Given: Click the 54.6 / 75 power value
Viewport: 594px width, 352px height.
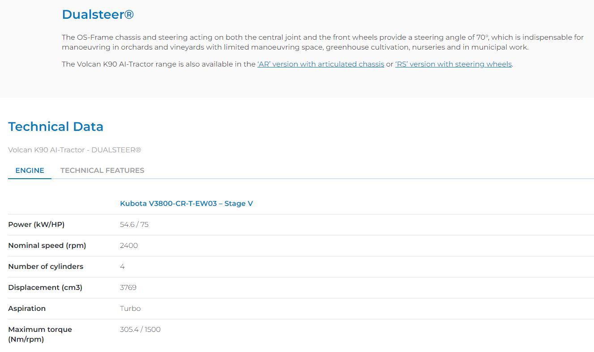Looking at the screenshot, I should (134, 225).
